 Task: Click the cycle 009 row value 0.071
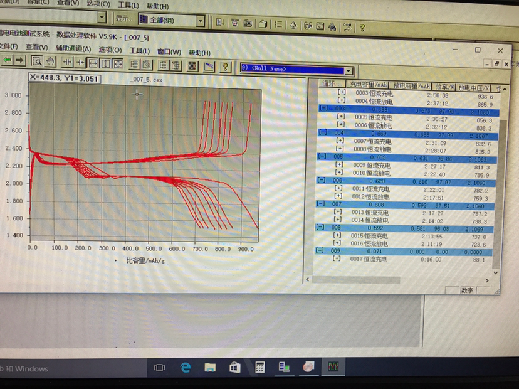[x=374, y=251]
